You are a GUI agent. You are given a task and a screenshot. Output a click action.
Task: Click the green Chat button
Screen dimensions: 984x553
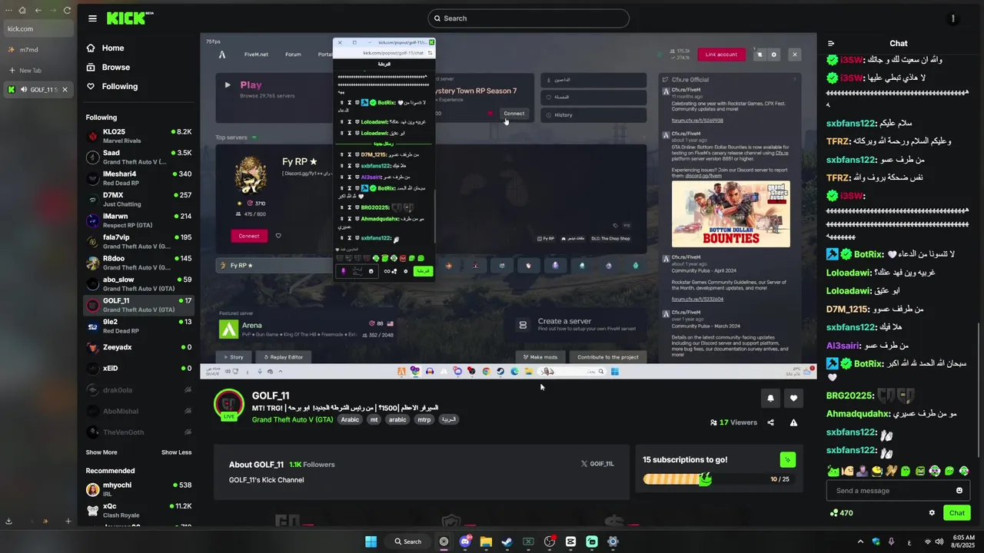click(956, 513)
